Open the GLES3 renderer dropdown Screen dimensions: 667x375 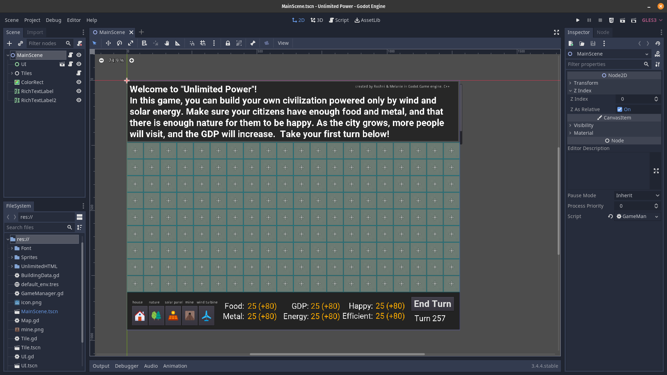(651, 20)
